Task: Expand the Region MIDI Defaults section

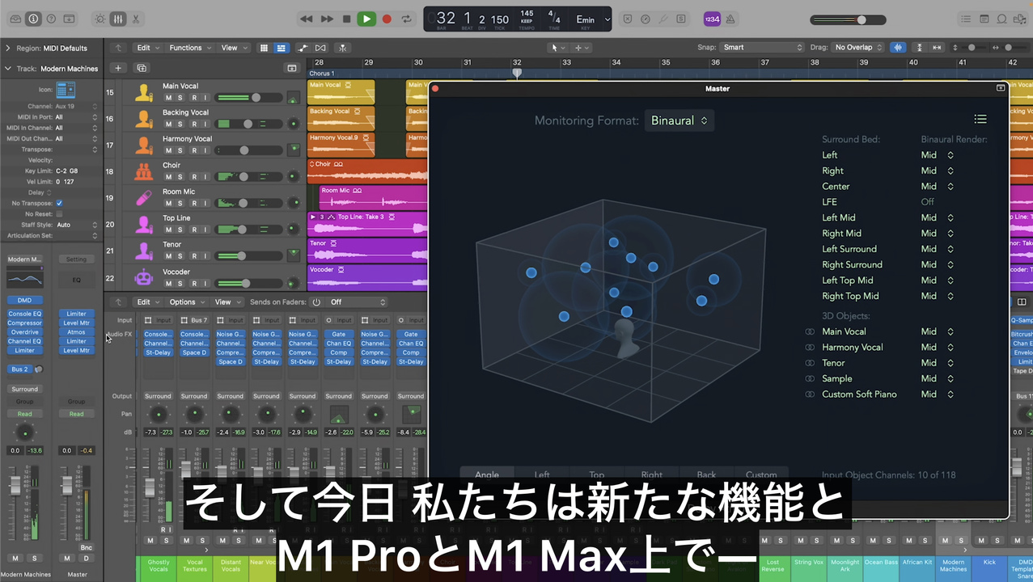Action: coord(8,48)
